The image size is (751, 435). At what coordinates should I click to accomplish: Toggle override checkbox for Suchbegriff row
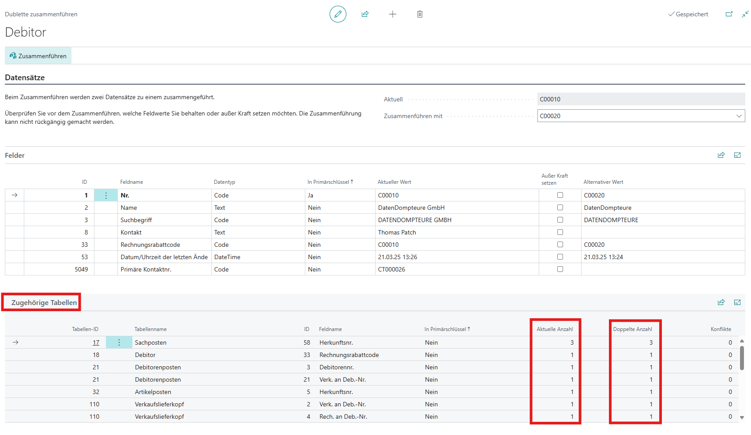560,220
